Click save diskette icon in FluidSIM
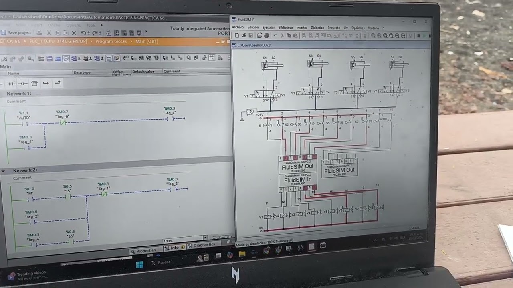The width and height of the screenshot is (513, 288). pos(250,36)
